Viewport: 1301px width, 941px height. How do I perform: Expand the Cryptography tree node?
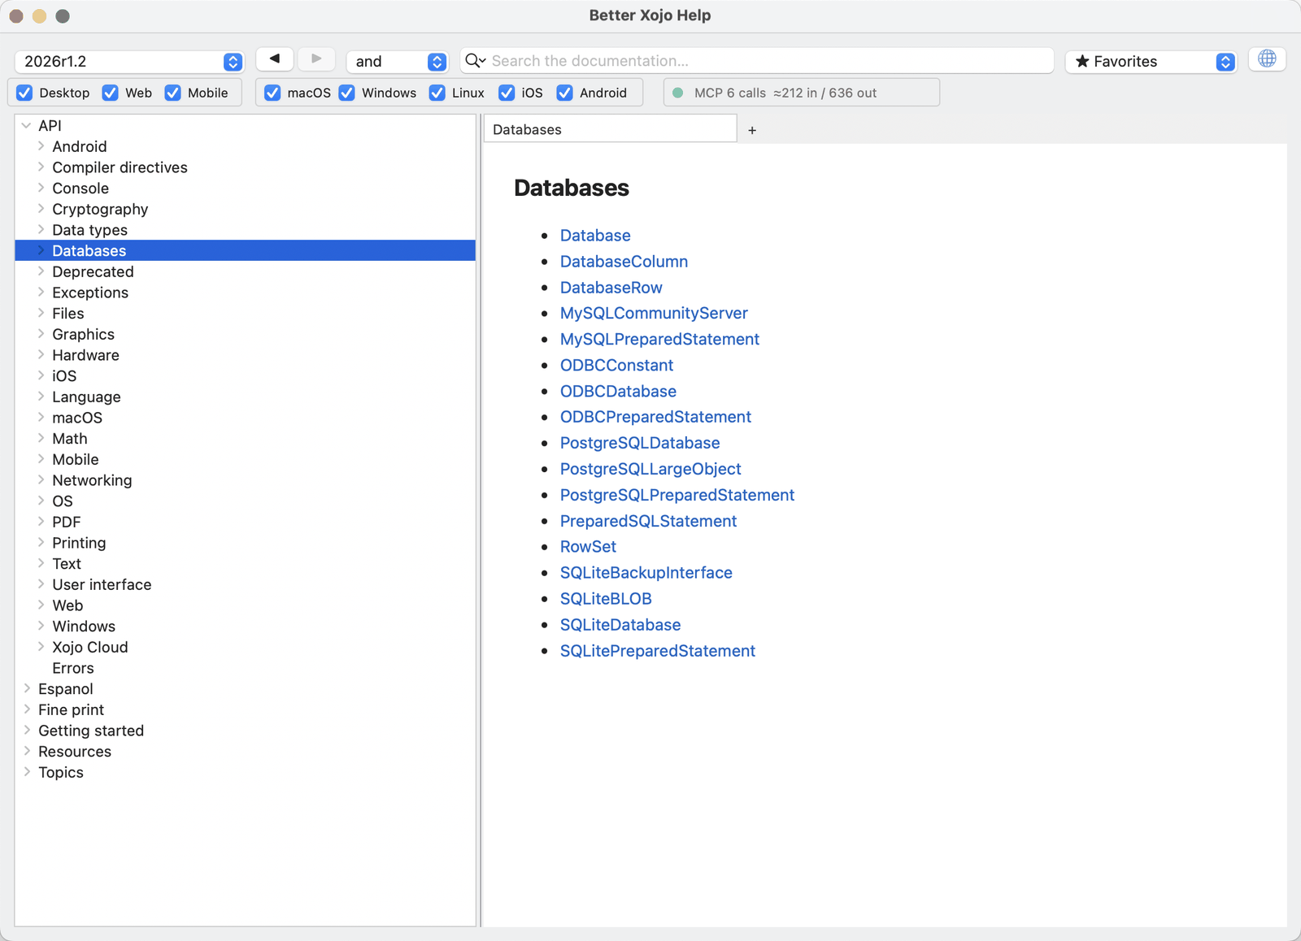pyautogui.click(x=41, y=209)
